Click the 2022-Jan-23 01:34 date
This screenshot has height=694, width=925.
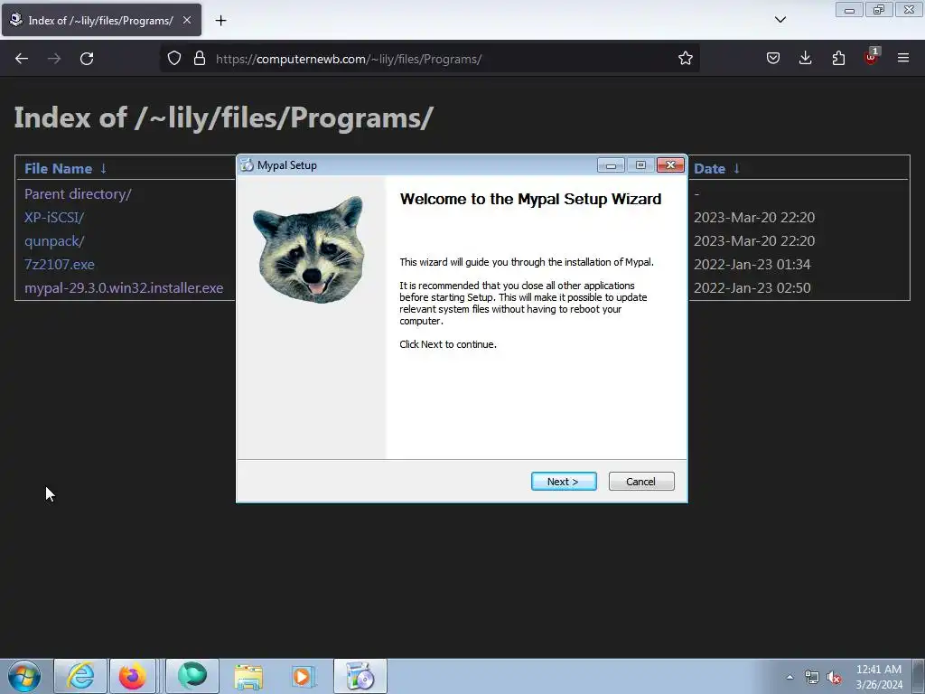coord(752,265)
